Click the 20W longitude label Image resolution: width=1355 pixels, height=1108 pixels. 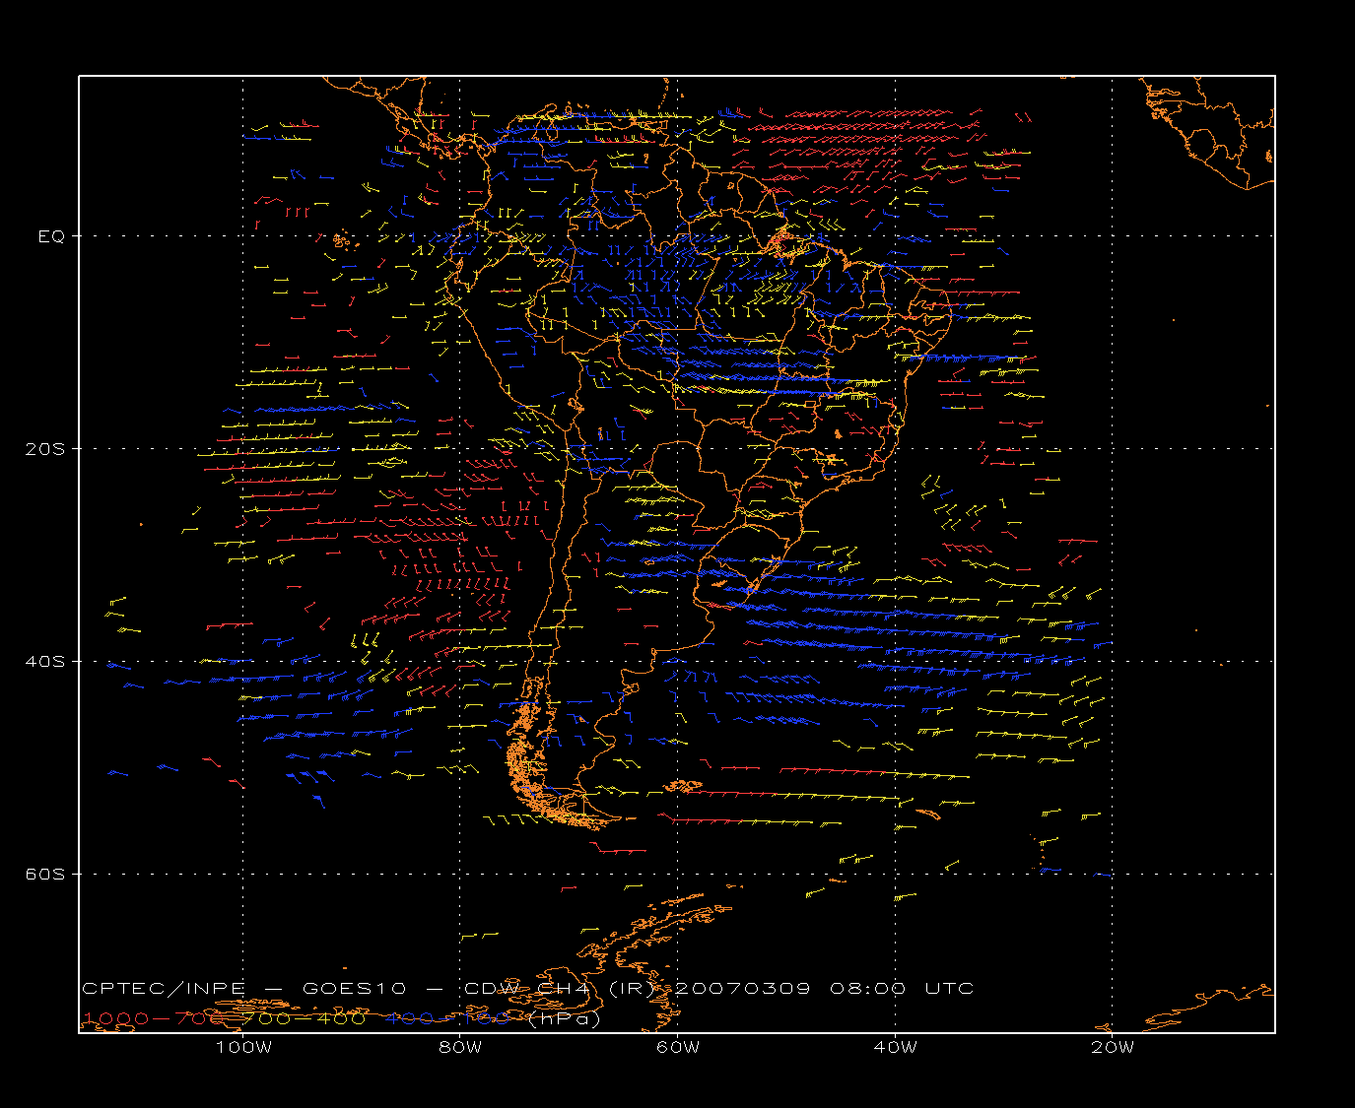coord(1113,1047)
